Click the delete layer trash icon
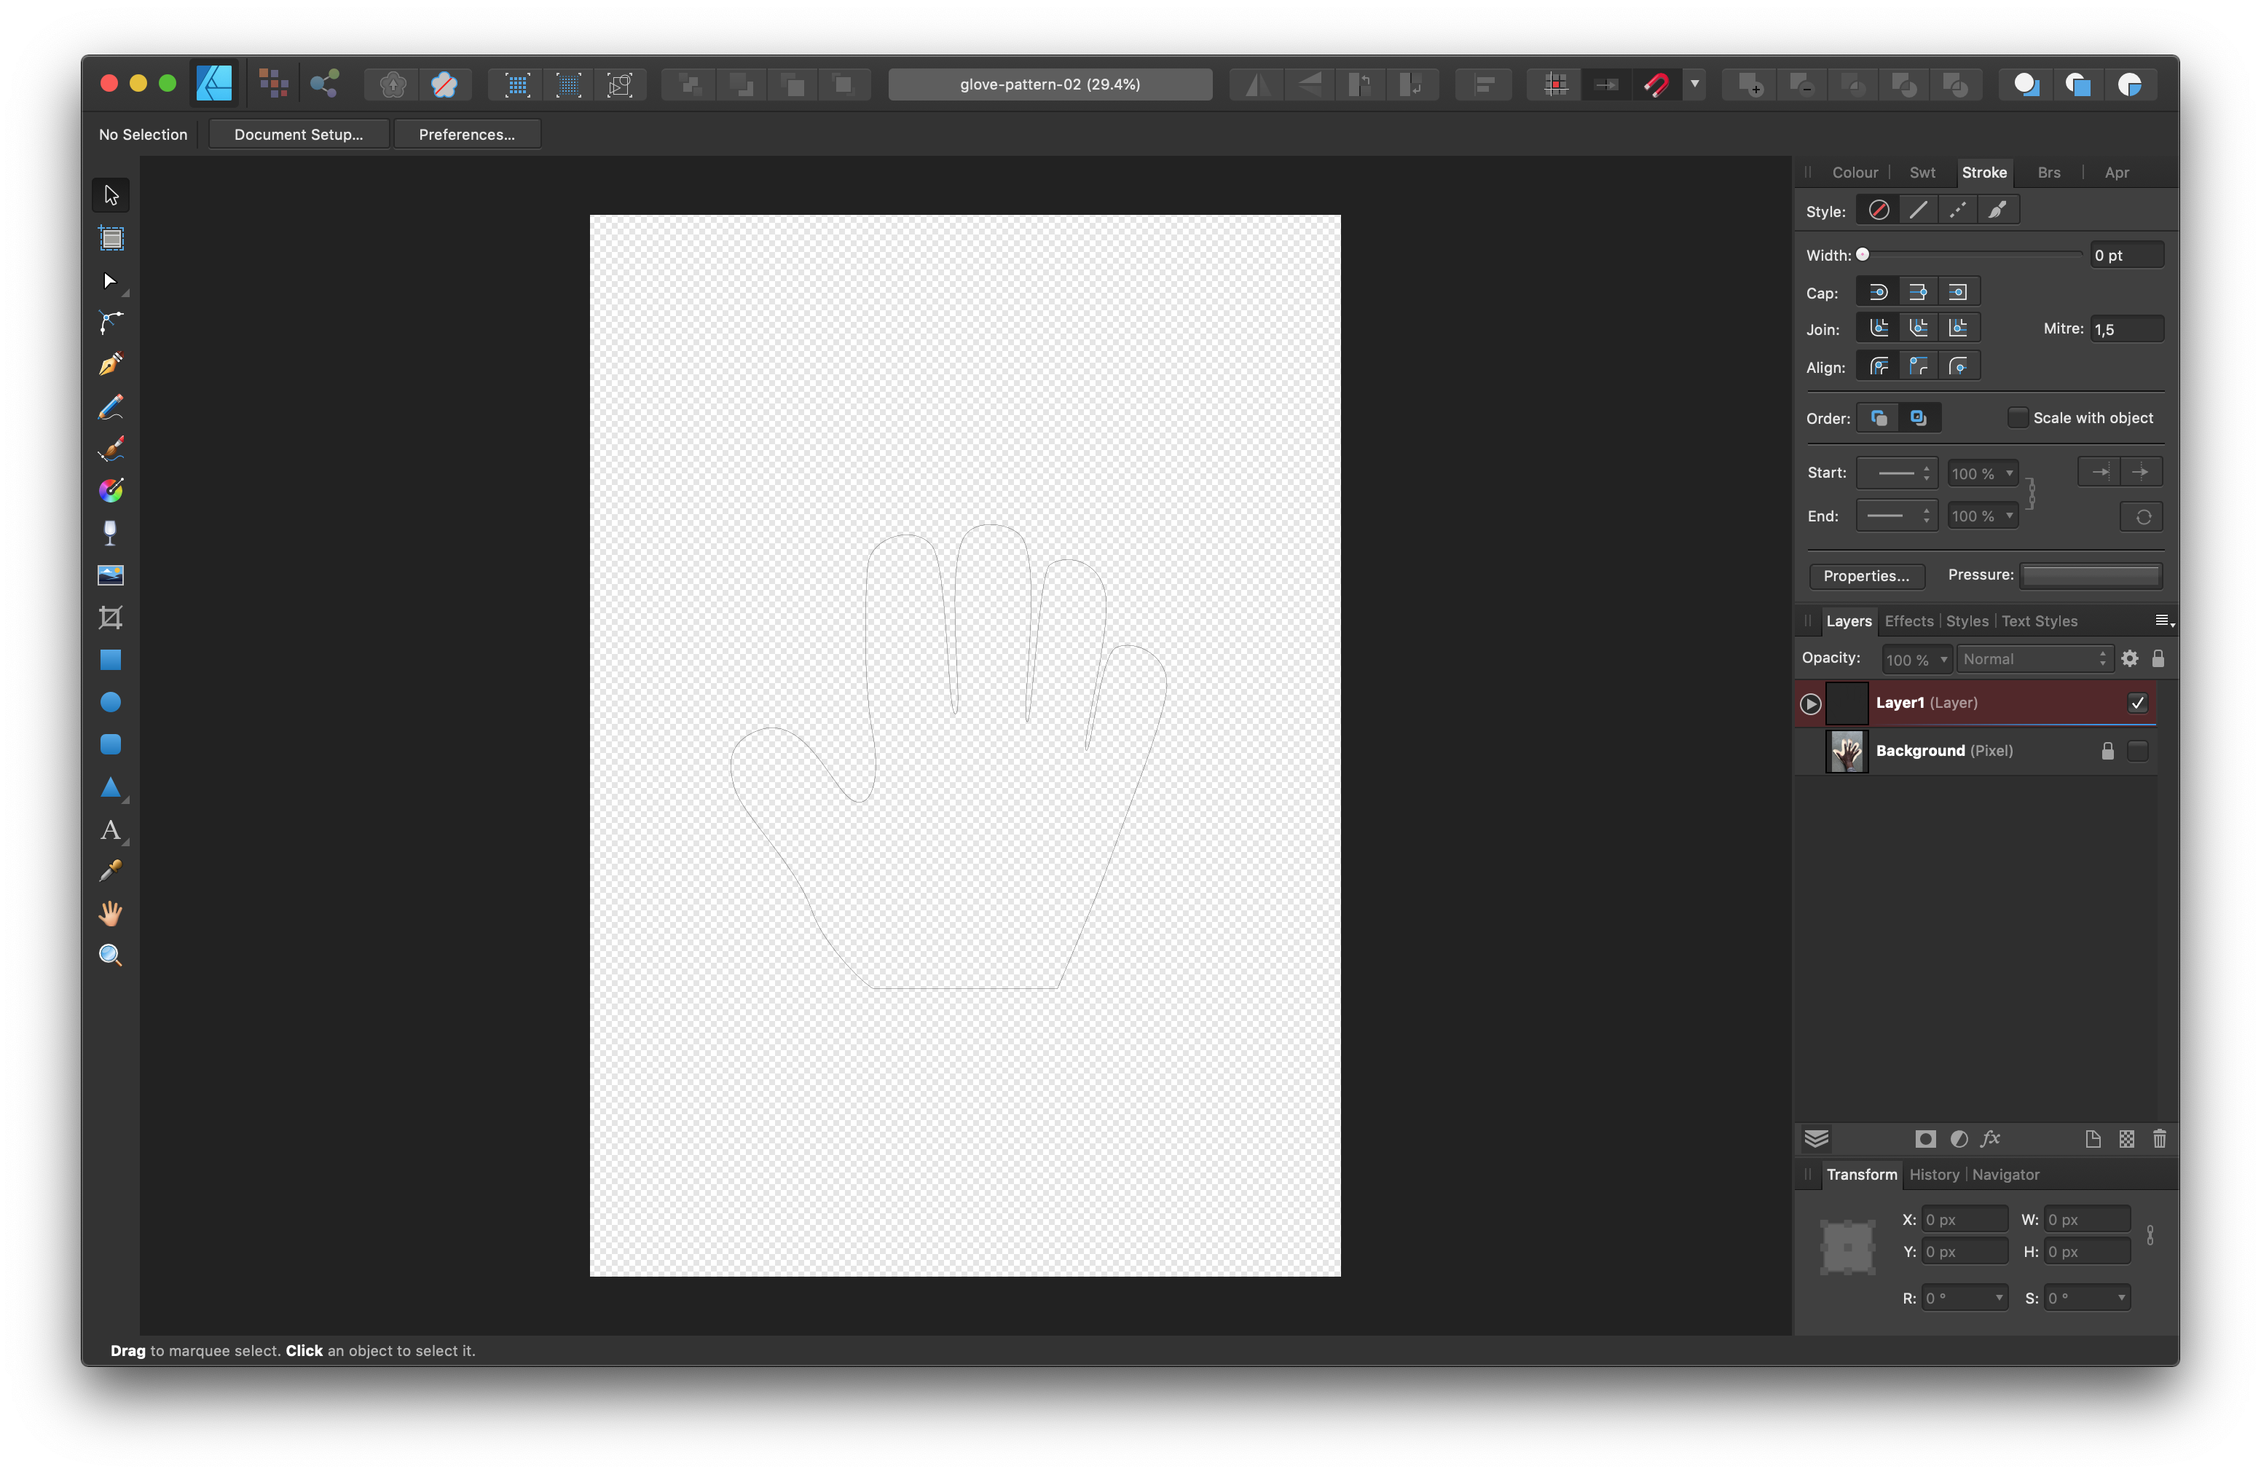 pos(2158,1139)
